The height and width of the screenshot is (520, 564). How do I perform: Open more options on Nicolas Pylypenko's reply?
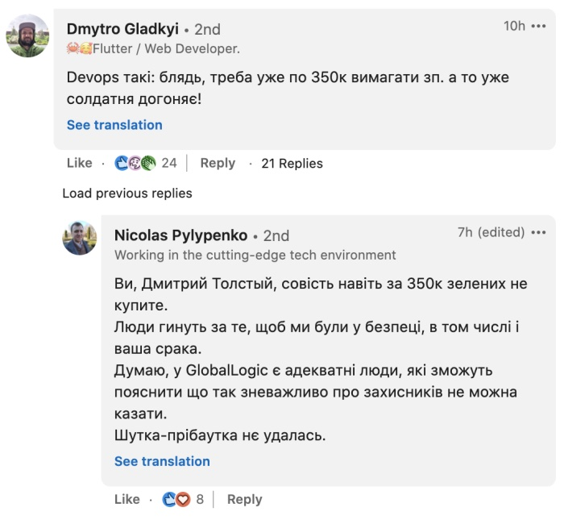click(x=539, y=232)
